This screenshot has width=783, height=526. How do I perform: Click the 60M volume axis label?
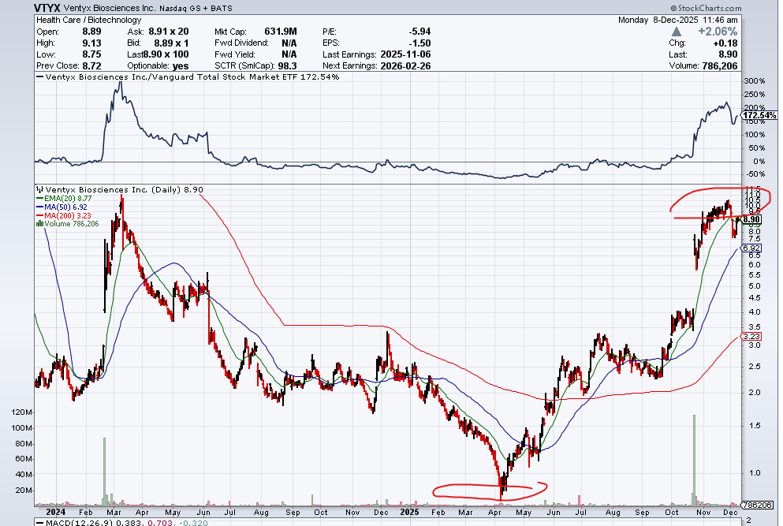pyautogui.click(x=24, y=459)
